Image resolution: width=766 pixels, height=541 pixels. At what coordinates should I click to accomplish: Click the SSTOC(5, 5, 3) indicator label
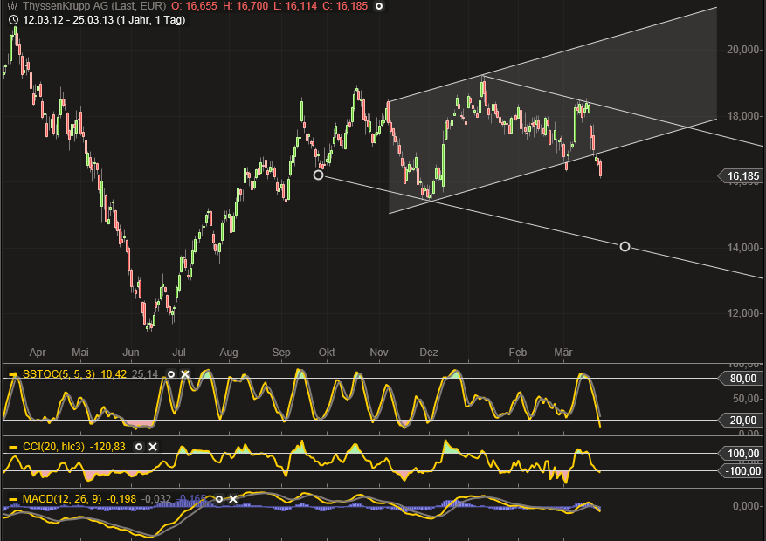point(59,374)
